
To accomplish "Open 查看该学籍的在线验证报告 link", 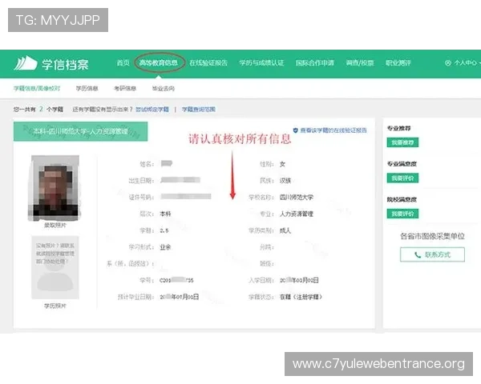I will 330,130.
